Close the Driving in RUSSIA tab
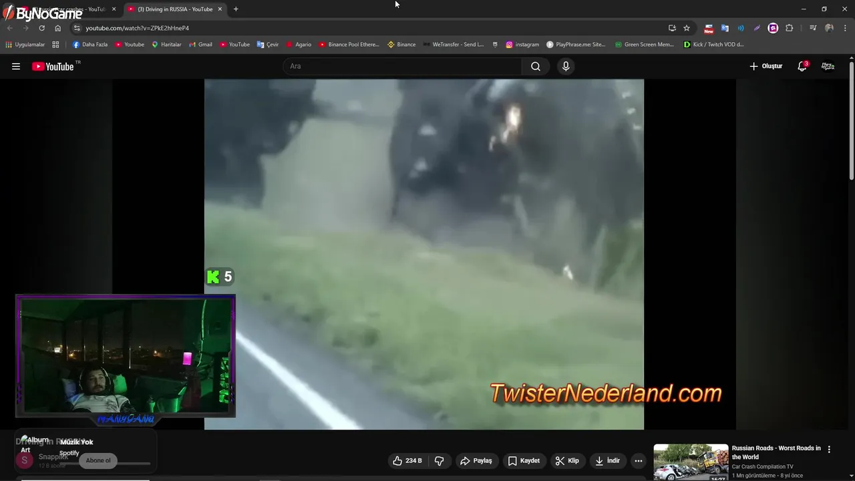 click(x=220, y=9)
